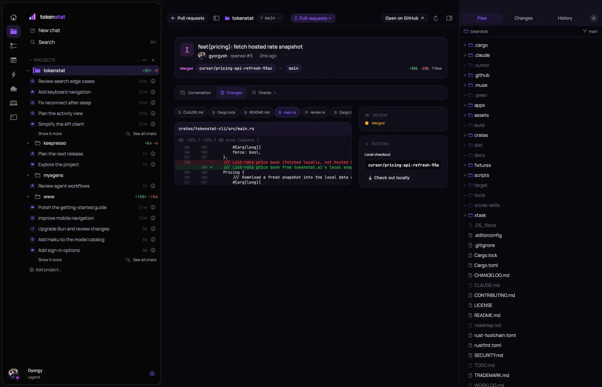Click Add project link
The image size is (602, 387).
pyautogui.click(x=45, y=270)
